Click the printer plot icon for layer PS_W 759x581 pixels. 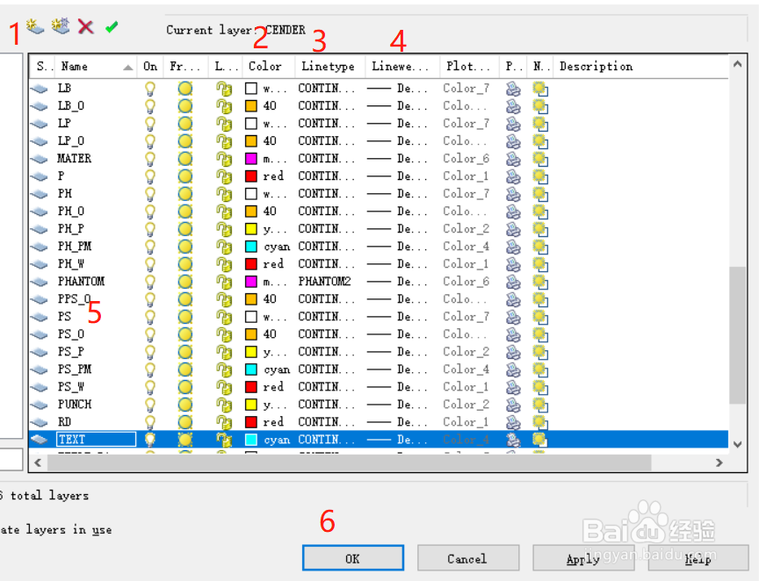tap(513, 387)
